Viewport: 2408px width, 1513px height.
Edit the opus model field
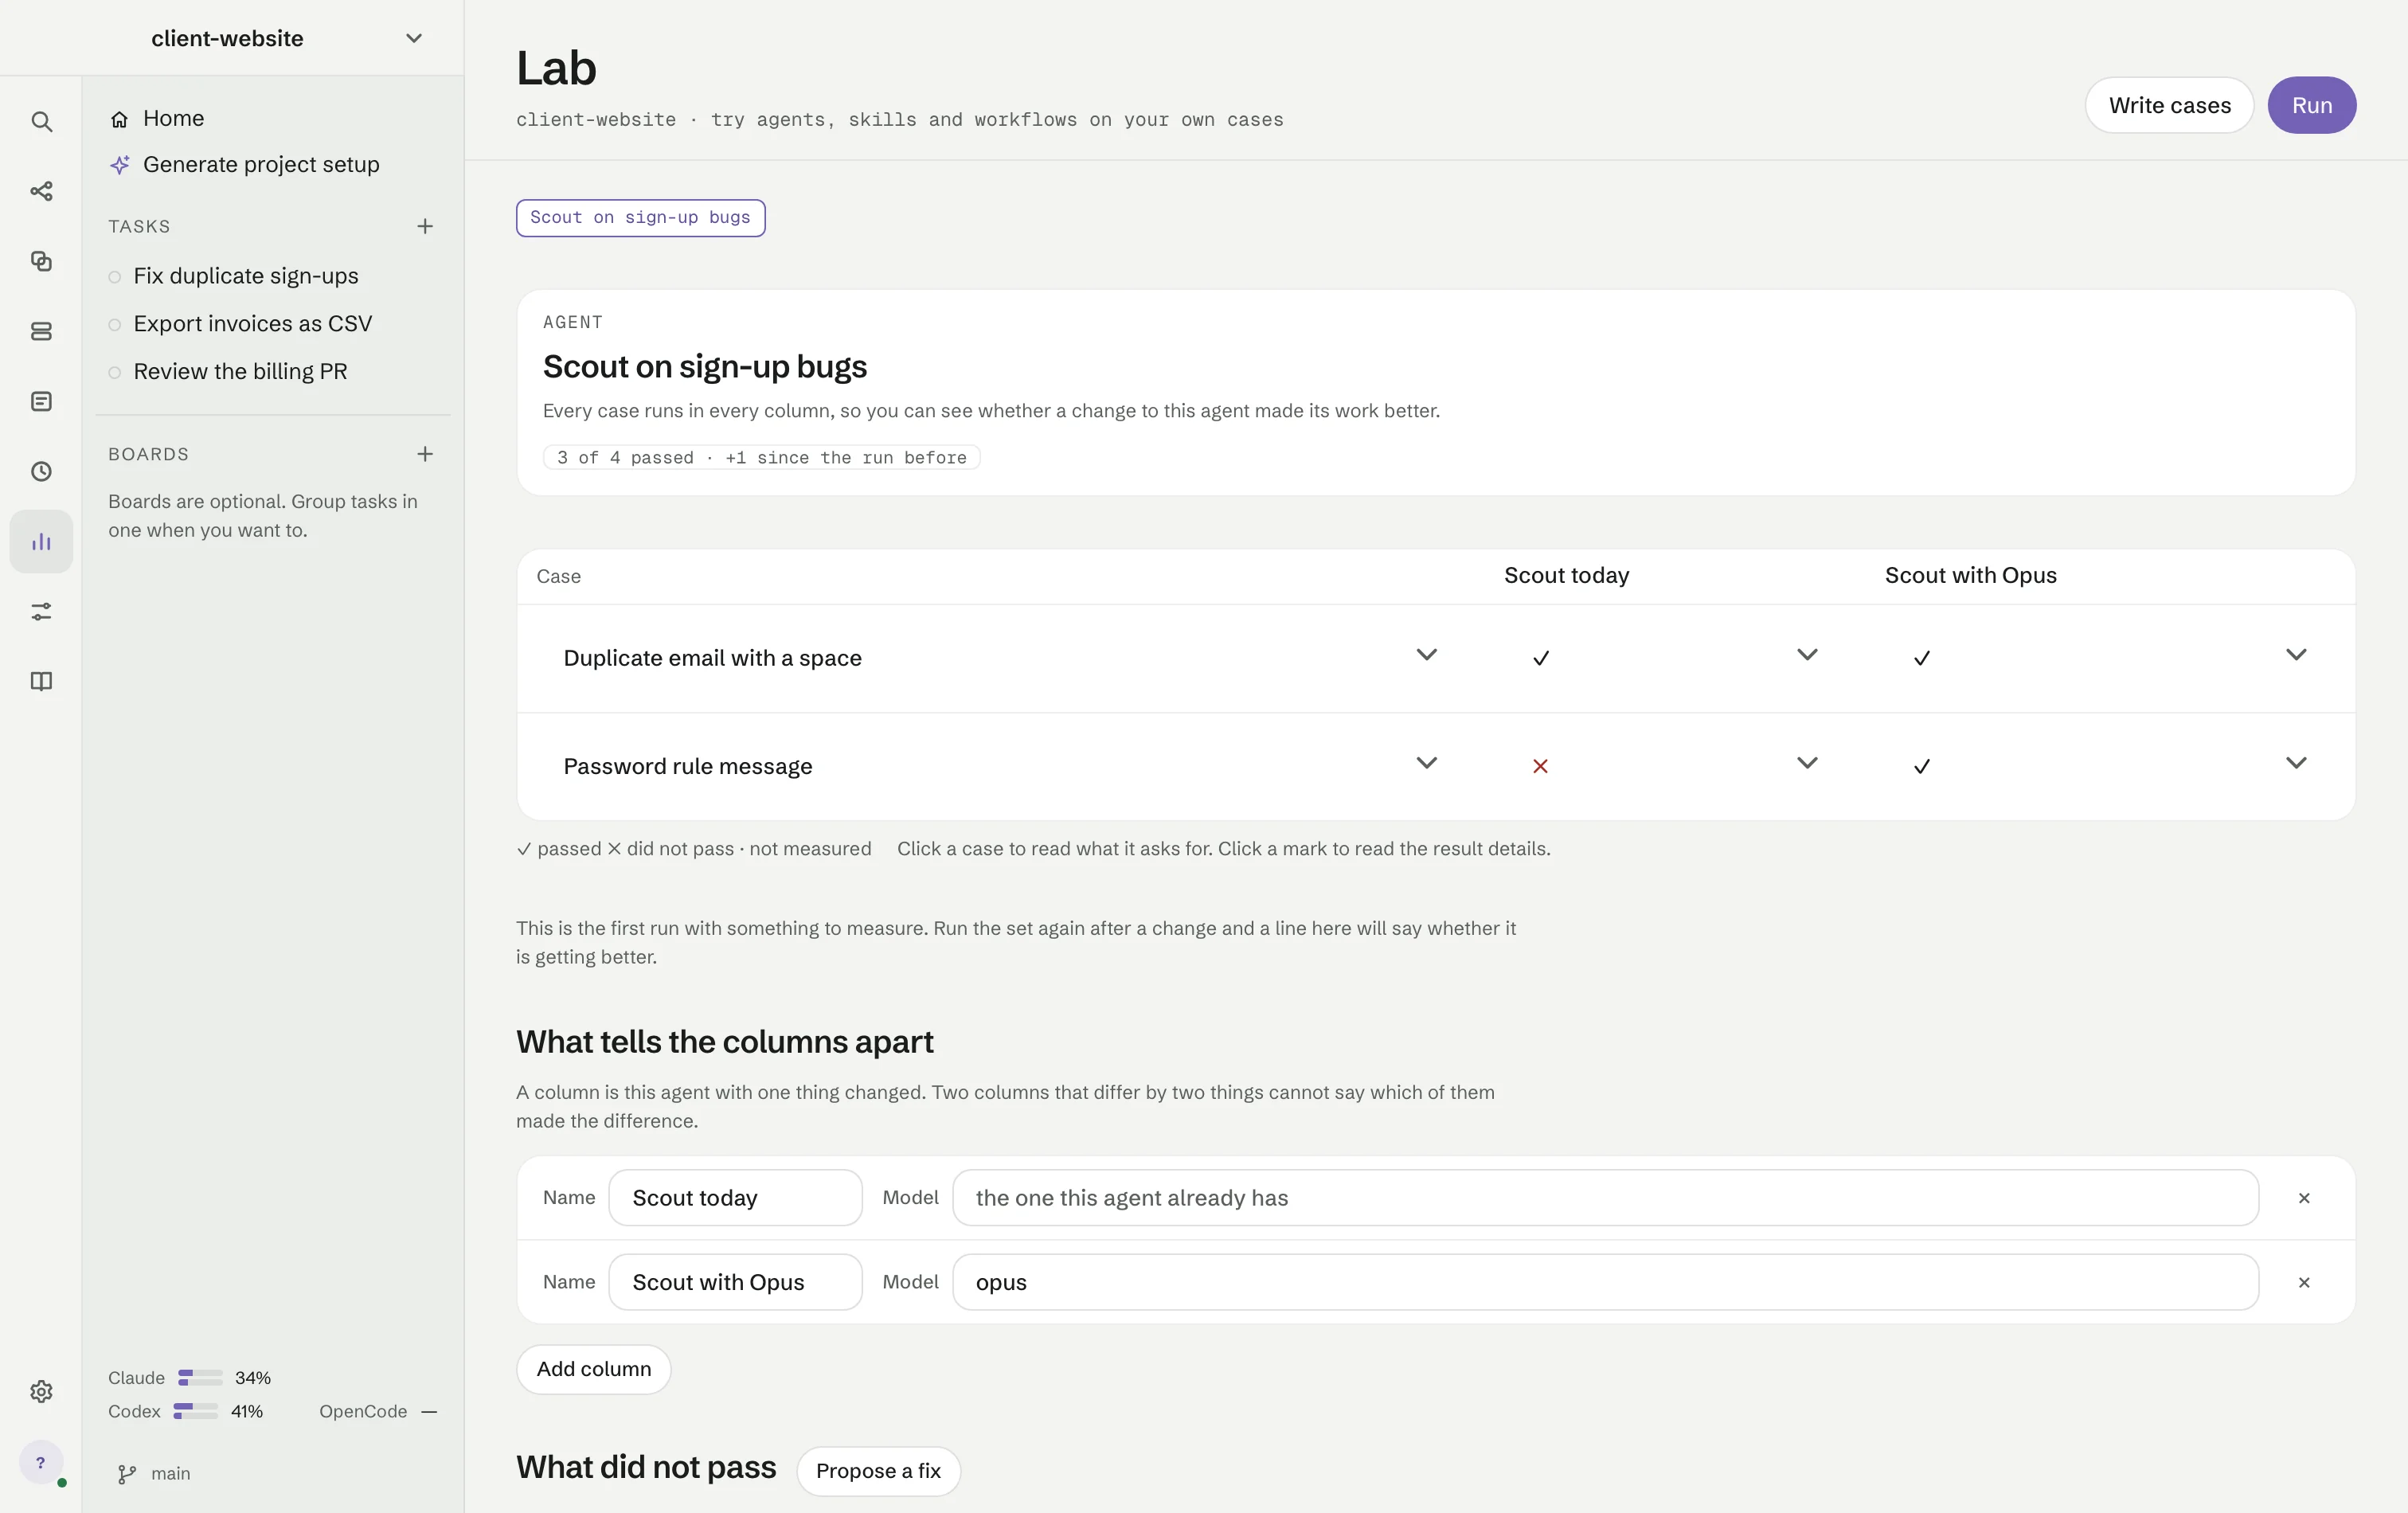[x=1605, y=1282]
